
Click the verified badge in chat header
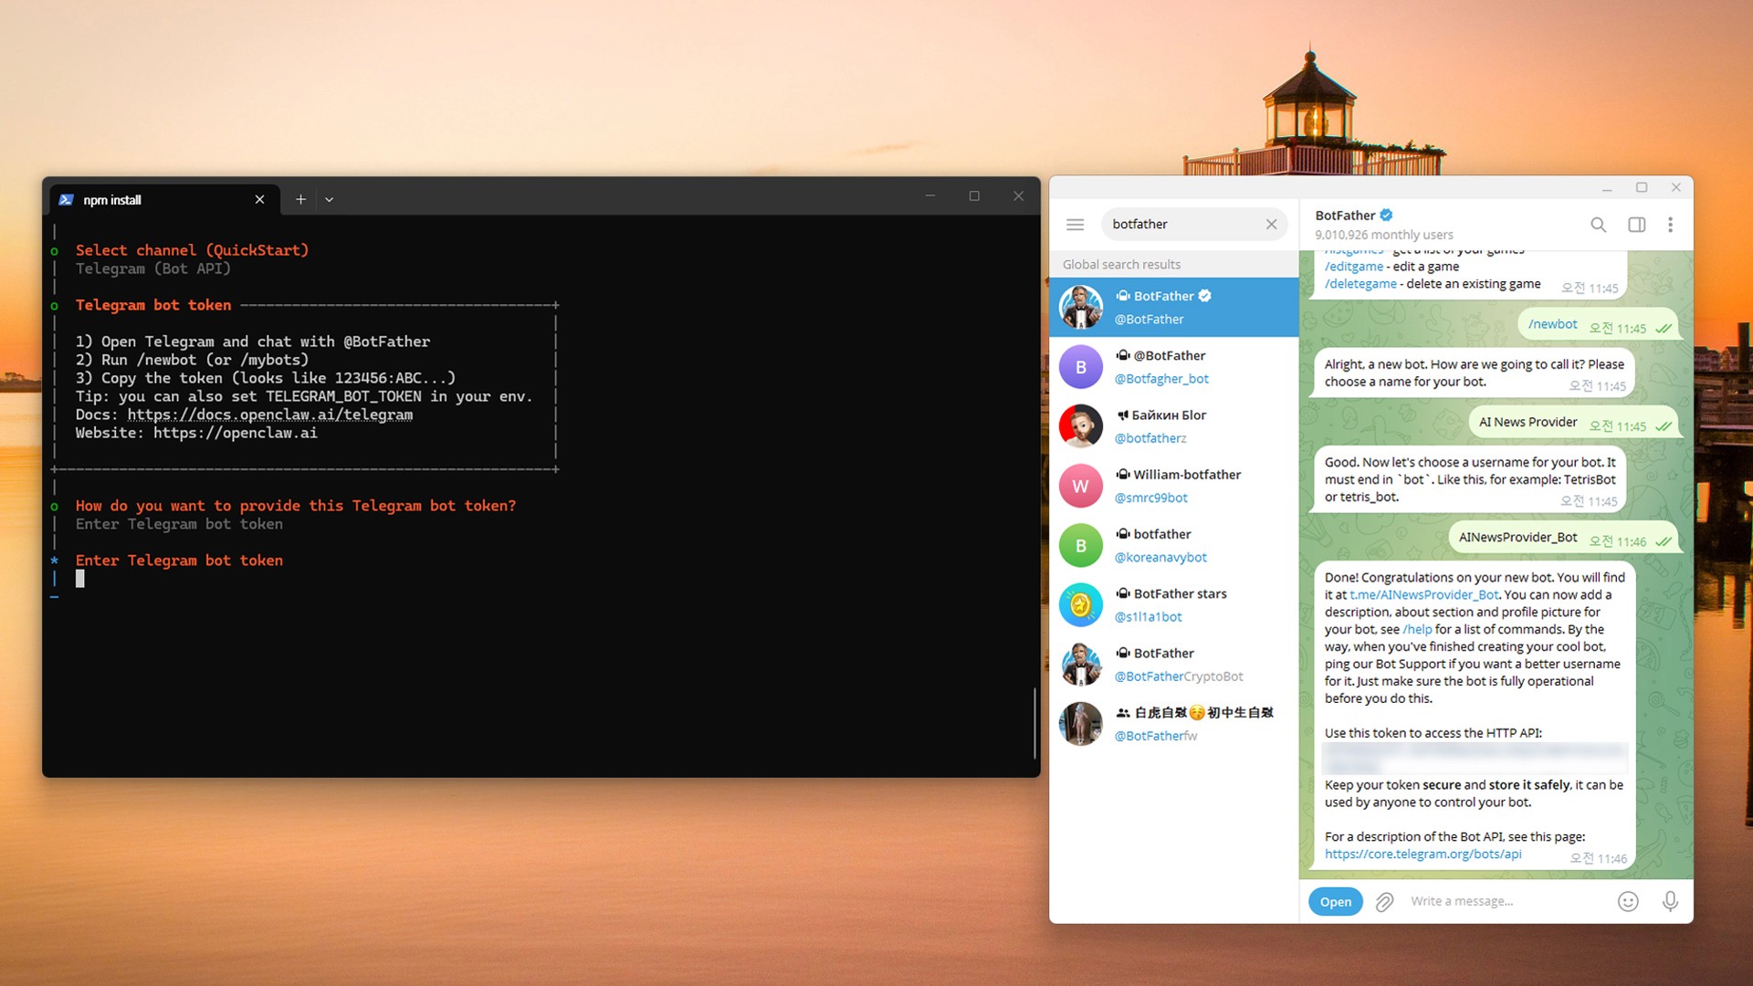(x=1386, y=215)
